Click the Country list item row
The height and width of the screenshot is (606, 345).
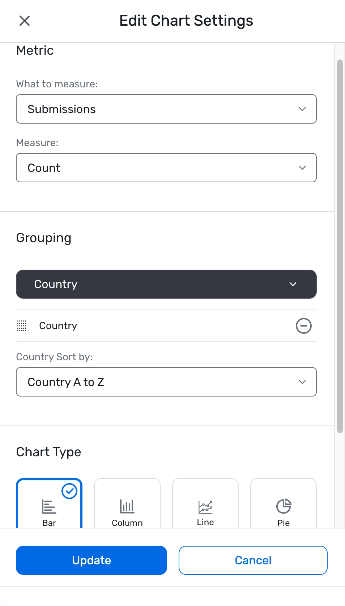[166, 326]
